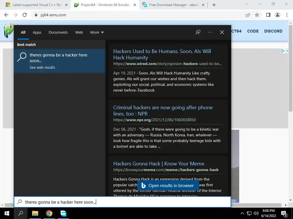Open the clock showing 8:08 PM
The image size is (293, 219).
pos(268,213)
